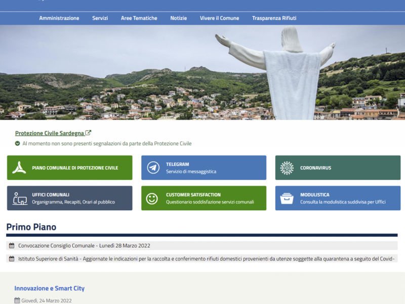Open the Uffici Comunali tile
This screenshot has height=304, width=405.
pyautogui.click(x=70, y=198)
